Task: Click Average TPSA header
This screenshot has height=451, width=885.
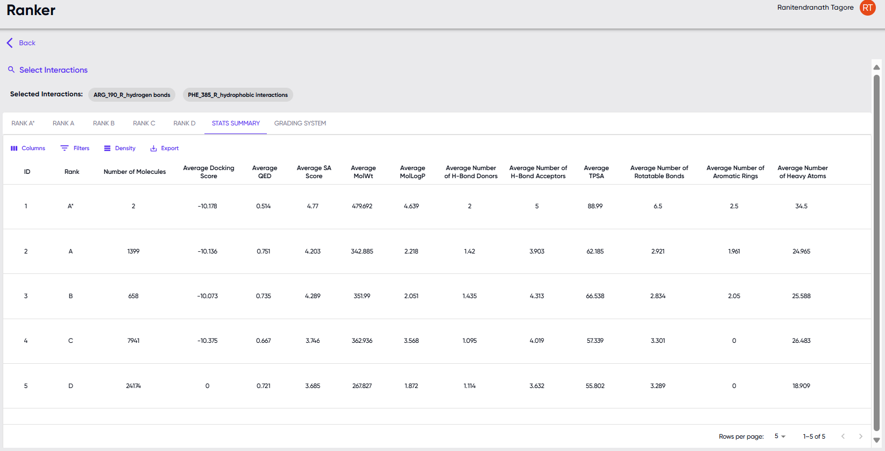Action: click(596, 172)
